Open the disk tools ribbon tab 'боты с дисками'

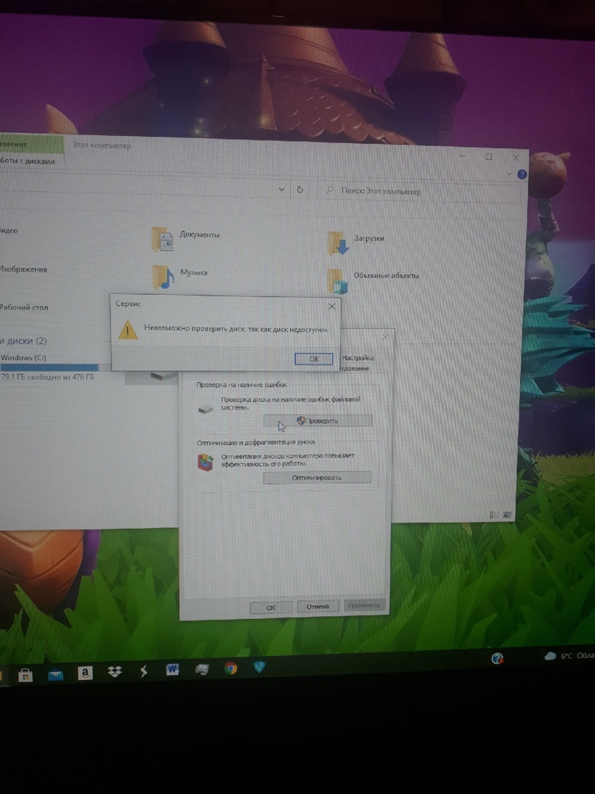27,161
